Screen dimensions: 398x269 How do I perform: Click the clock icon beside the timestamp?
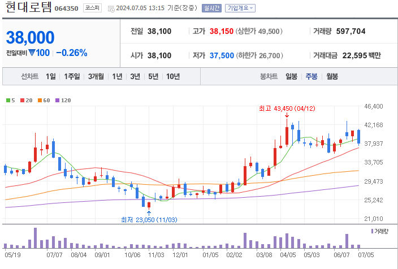(x=111, y=9)
